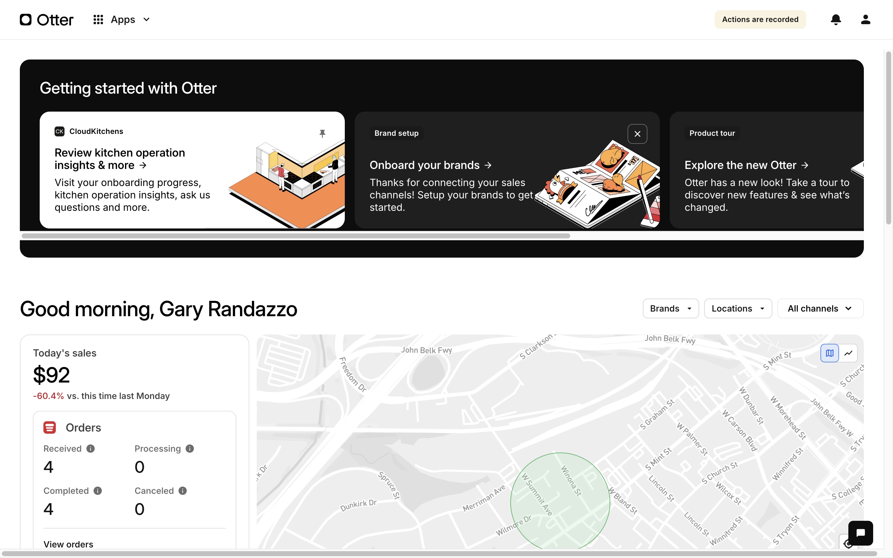This screenshot has width=893, height=558.
Task: Click the 'Actions are recorded' badge
Action: coord(760,20)
